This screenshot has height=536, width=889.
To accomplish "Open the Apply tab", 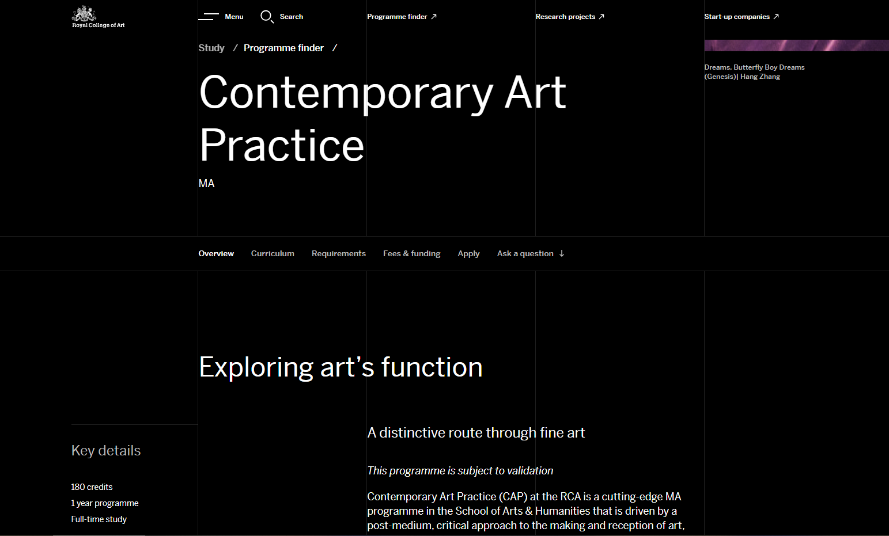I will coord(468,253).
